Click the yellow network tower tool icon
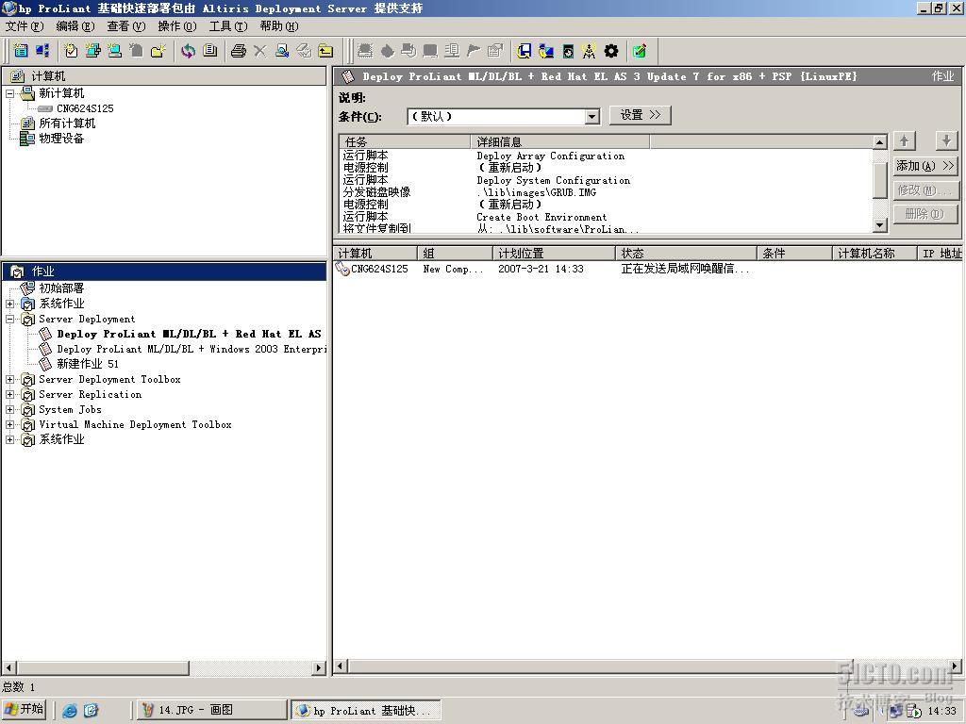Image resolution: width=966 pixels, height=724 pixels. coord(589,51)
